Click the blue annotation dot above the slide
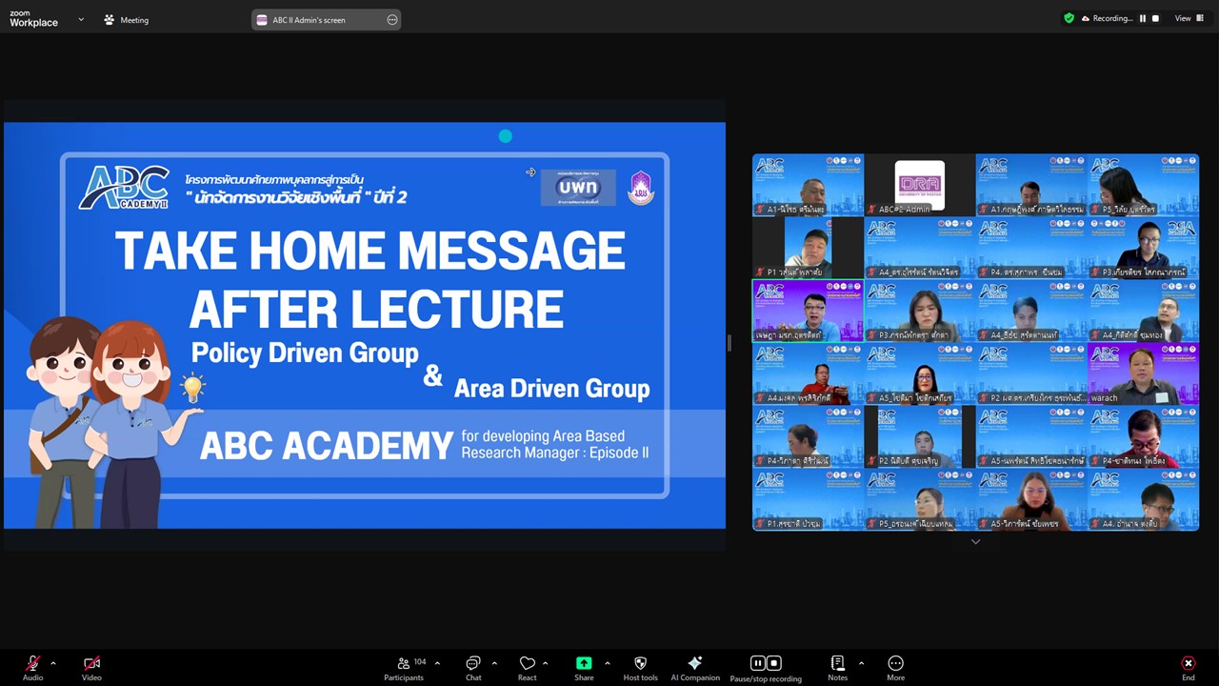 (x=506, y=136)
